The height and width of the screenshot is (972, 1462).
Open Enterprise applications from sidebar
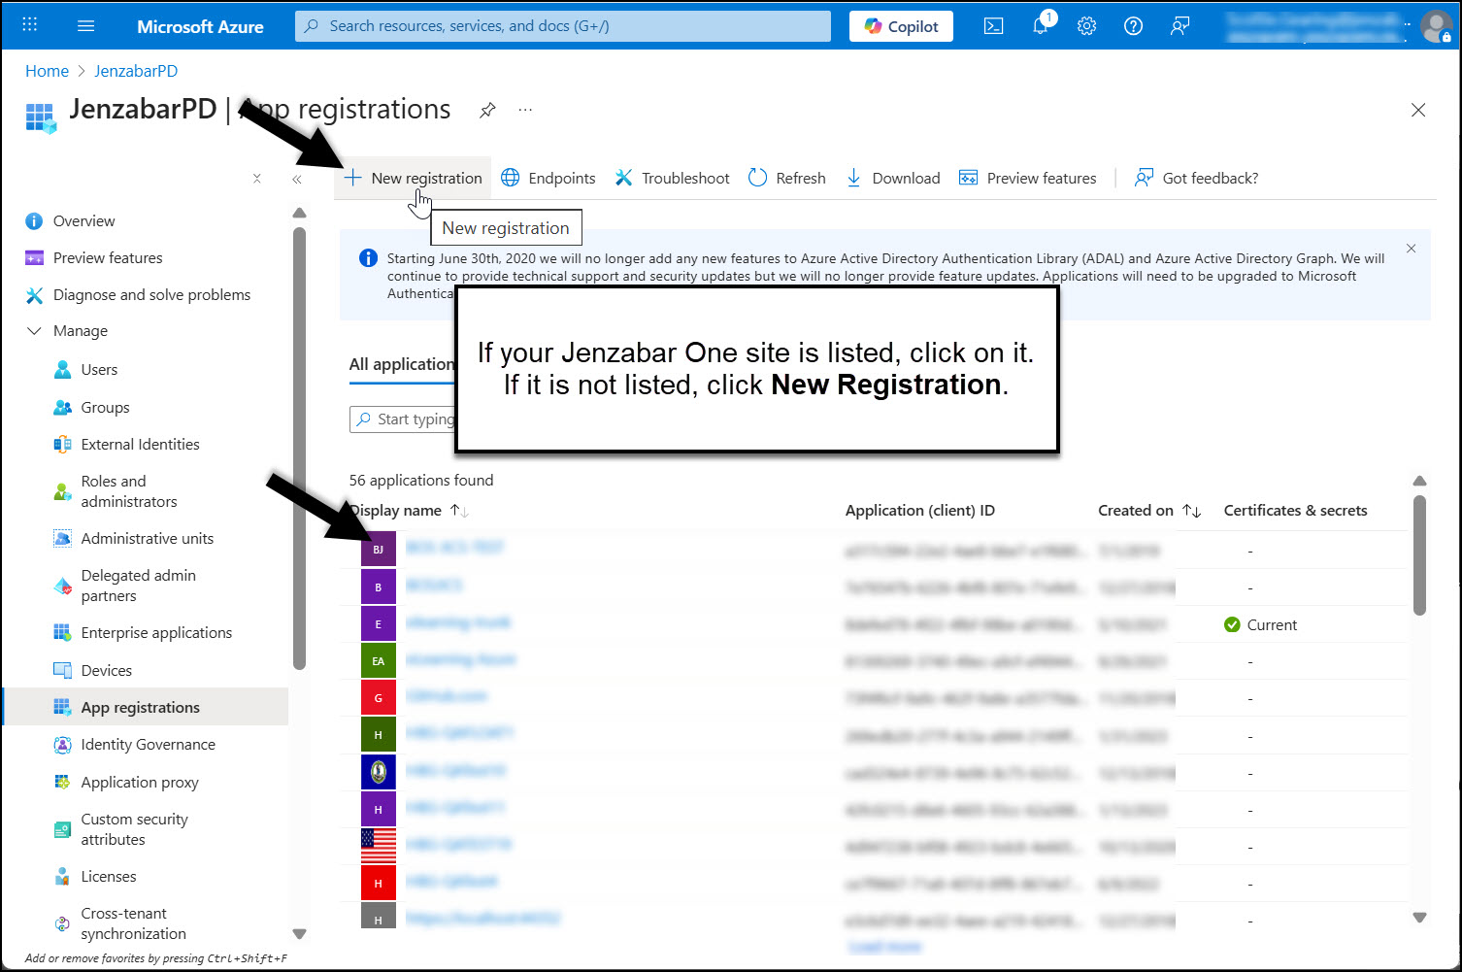[x=155, y=632]
